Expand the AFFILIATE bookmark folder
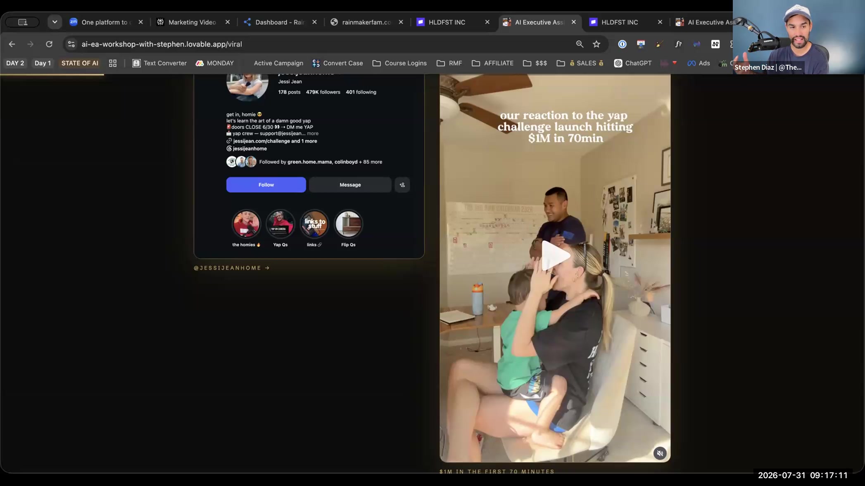Image resolution: width=865 pixels, height=486 pixels. tap(493, 63)
